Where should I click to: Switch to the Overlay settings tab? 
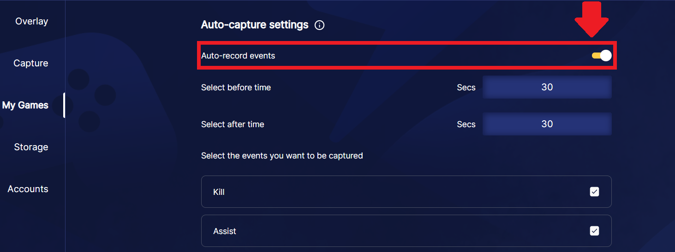[x=32, y=21]
